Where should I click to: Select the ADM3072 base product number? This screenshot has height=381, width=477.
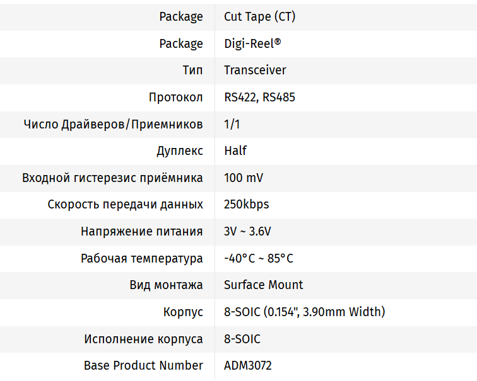[248, 366]
